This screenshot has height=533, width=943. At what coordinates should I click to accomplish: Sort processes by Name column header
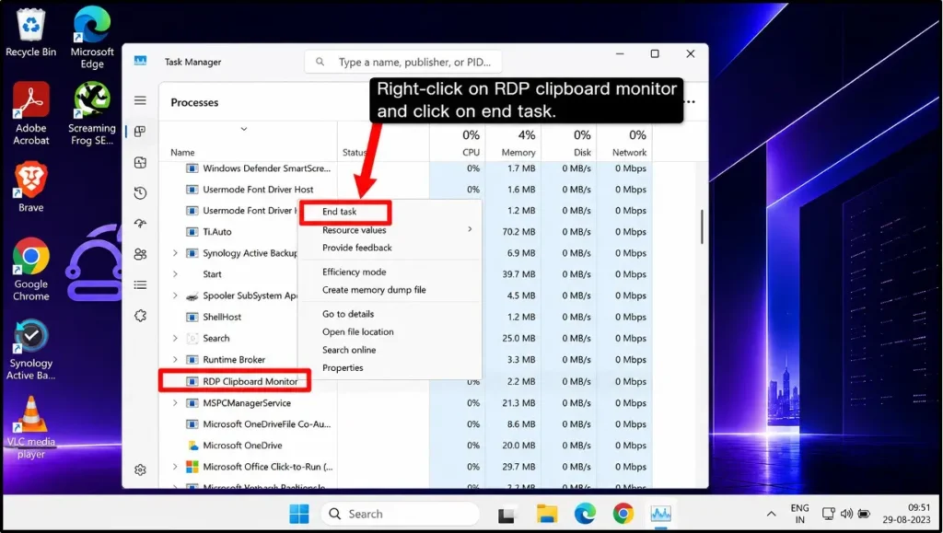[x=183, y=153]
